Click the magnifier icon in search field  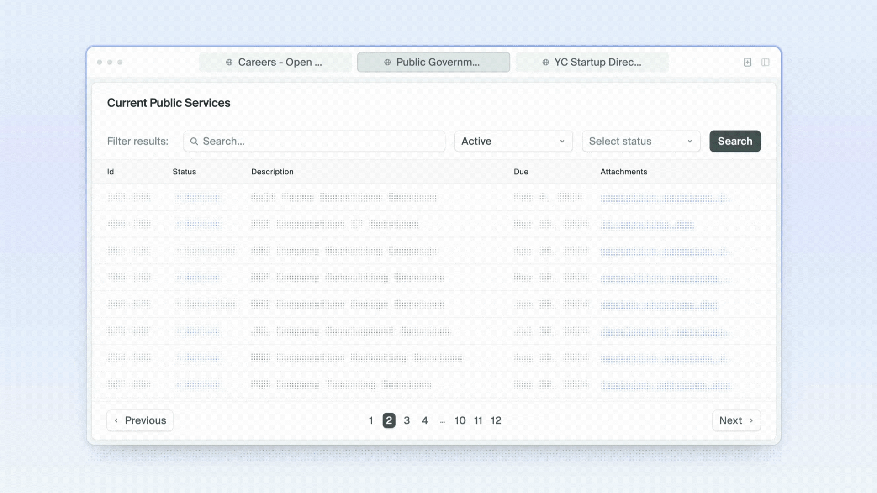[x=194, y=141]
